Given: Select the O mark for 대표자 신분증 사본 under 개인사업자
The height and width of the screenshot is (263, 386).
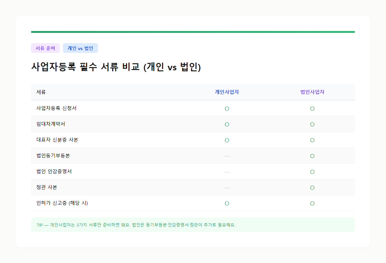Looking at the screenshot, I should (227, 140).
